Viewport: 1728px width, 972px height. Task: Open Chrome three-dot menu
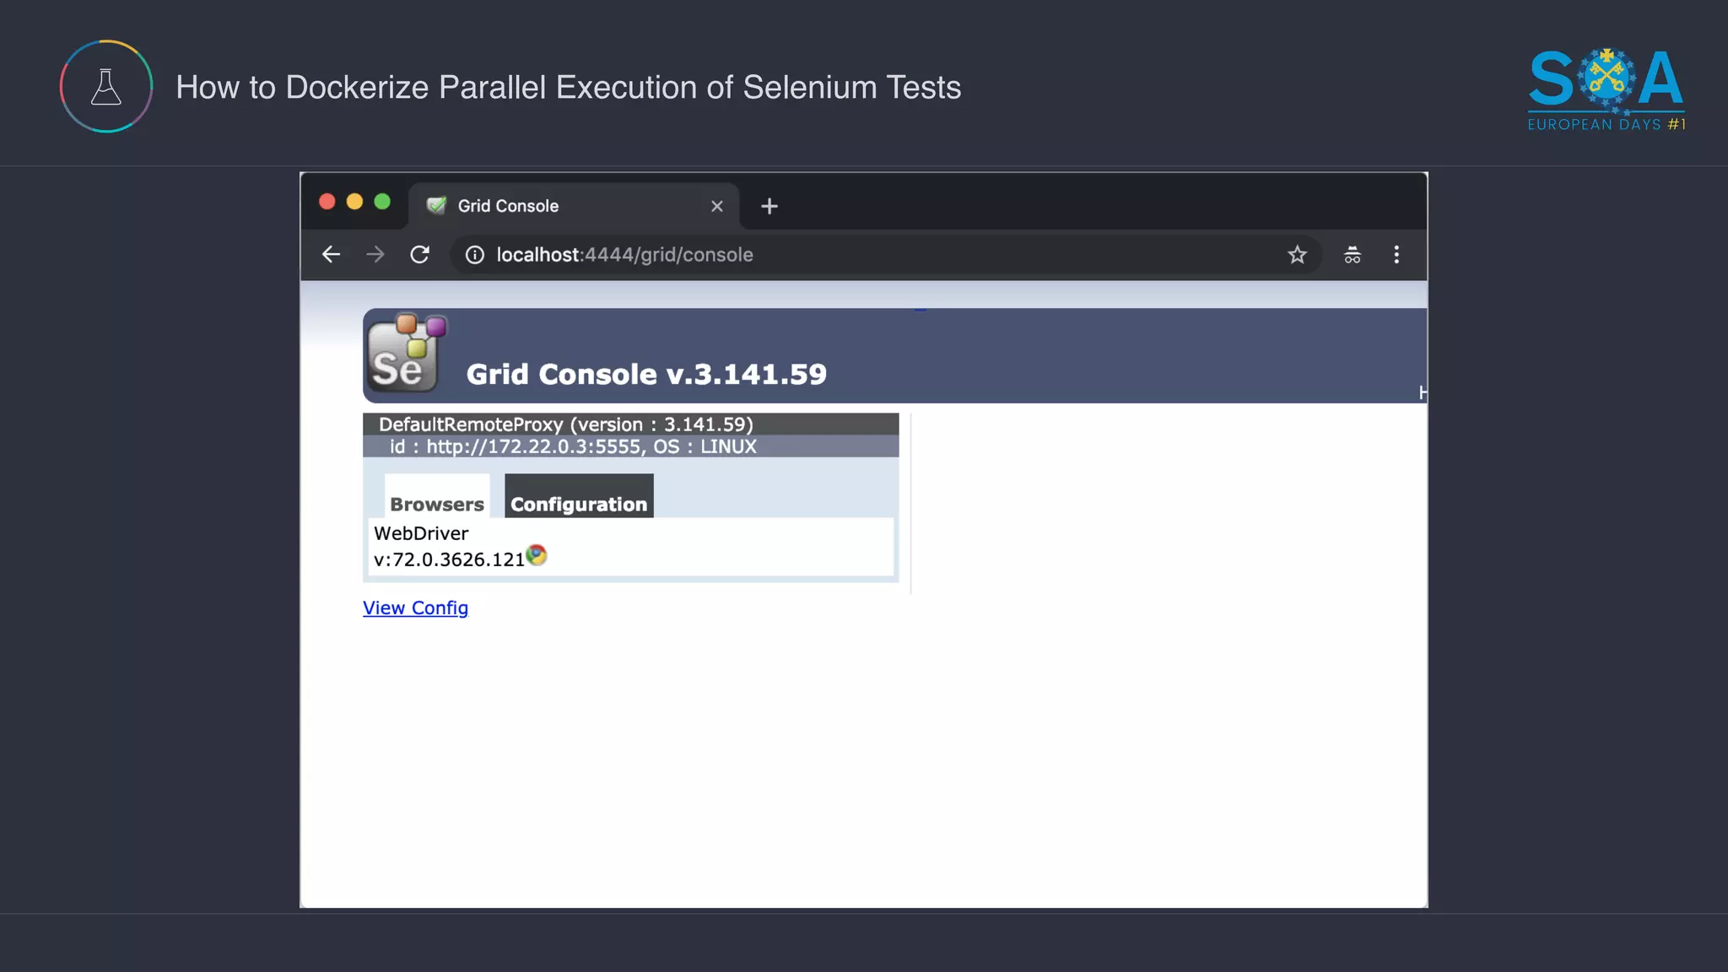1396,254
